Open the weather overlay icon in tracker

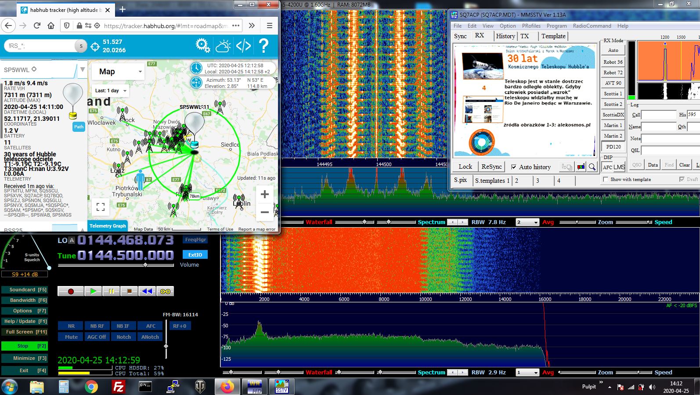click(x=223, y=45)
